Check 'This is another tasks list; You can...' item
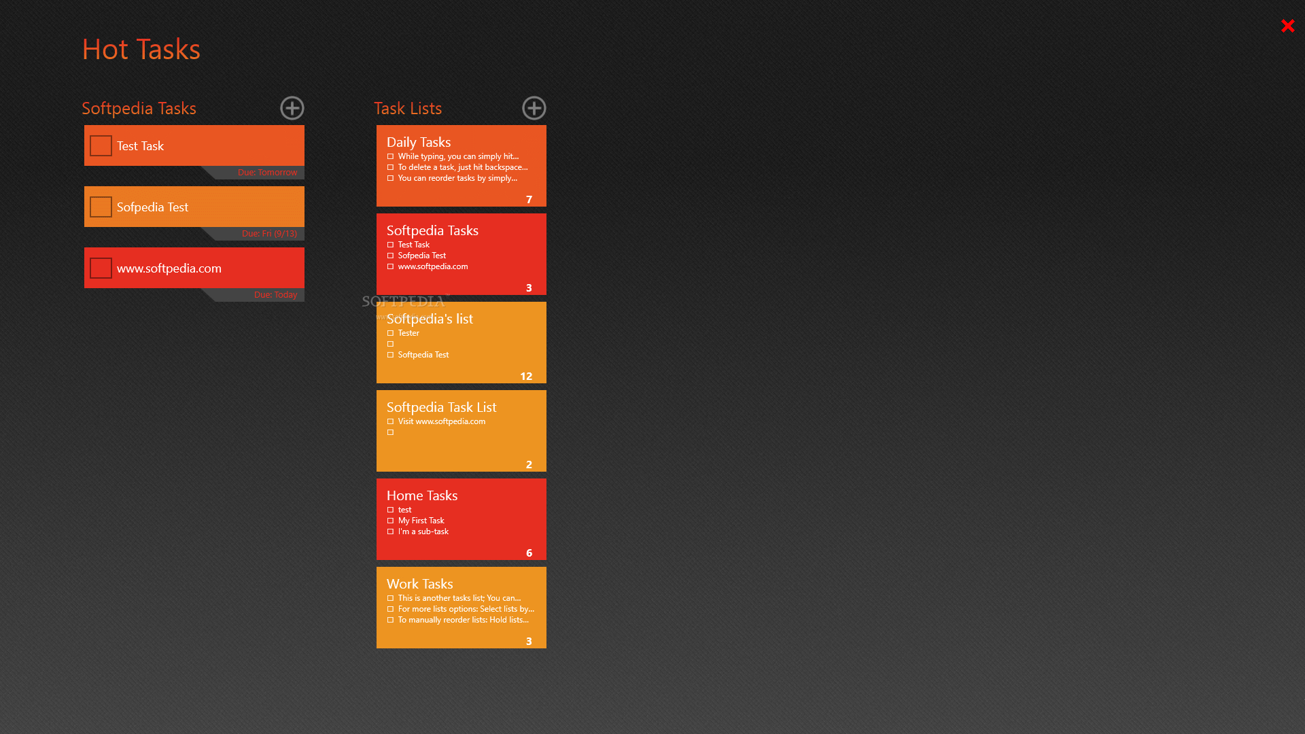The height and width of the screenshot is (734, 1305). (391, 598)
